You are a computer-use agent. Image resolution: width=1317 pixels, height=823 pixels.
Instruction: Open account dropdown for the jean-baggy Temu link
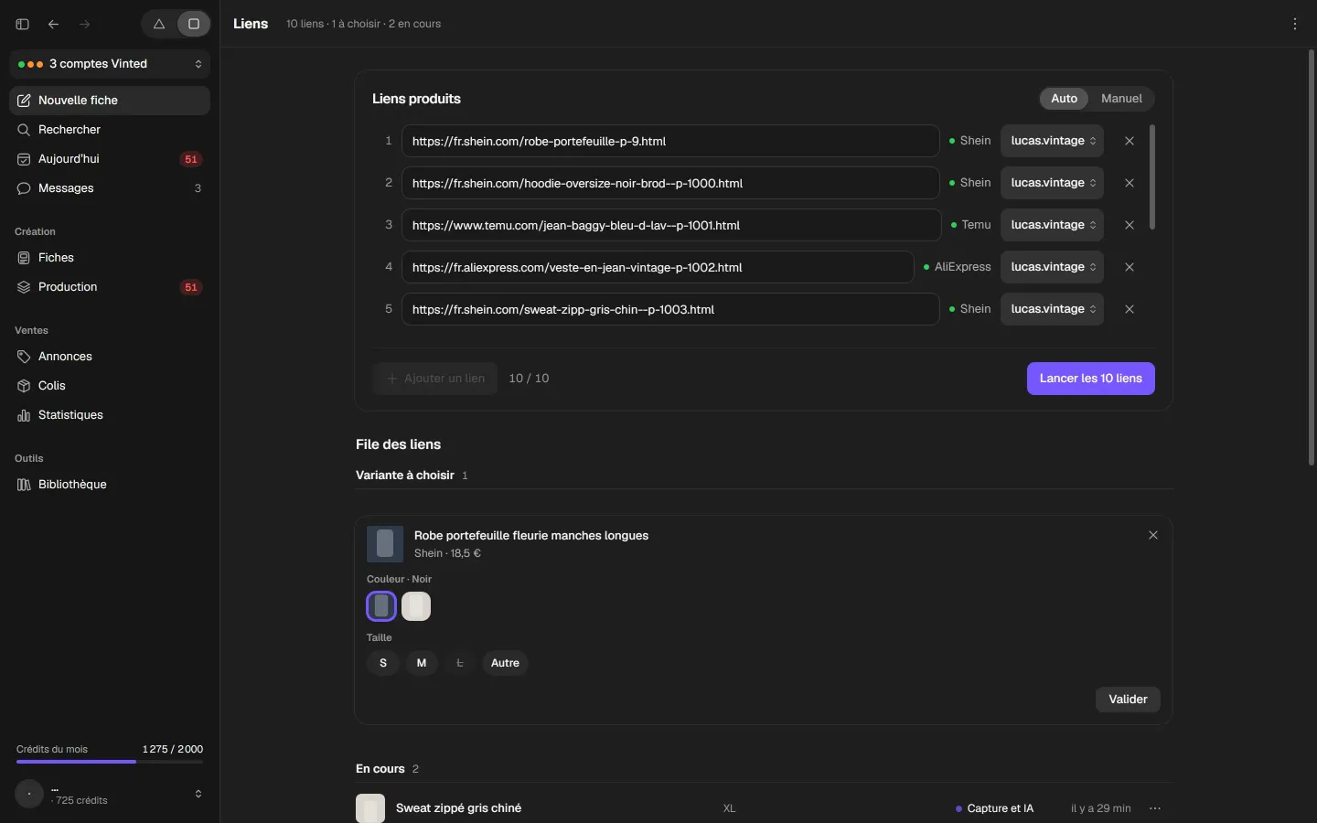point(1052,225)
